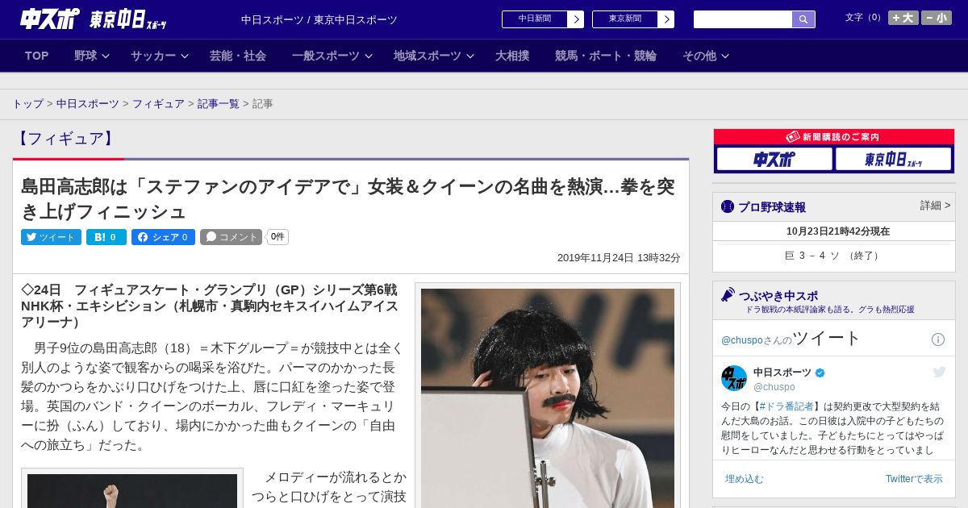Click the トップ breadcrumb link
This screenshot has width=968, height=508.
28,104
